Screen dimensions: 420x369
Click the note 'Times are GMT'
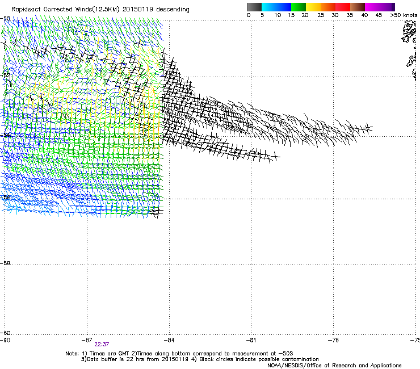click(x=110, y=354)
